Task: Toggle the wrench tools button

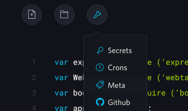Action: 97,14
